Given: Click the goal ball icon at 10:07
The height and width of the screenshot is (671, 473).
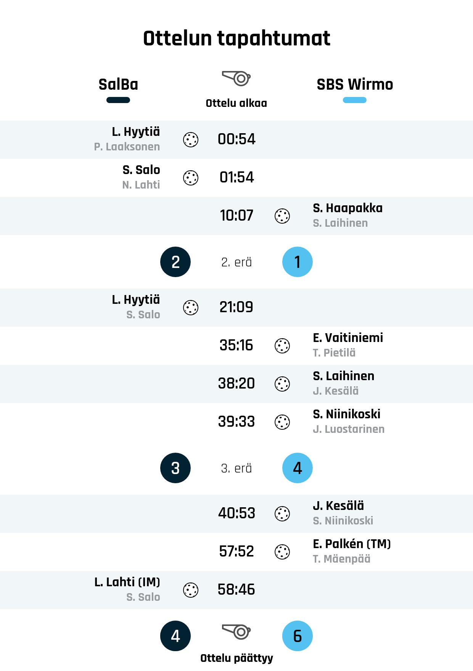Looking at the screenshot, I should point(282,216).
